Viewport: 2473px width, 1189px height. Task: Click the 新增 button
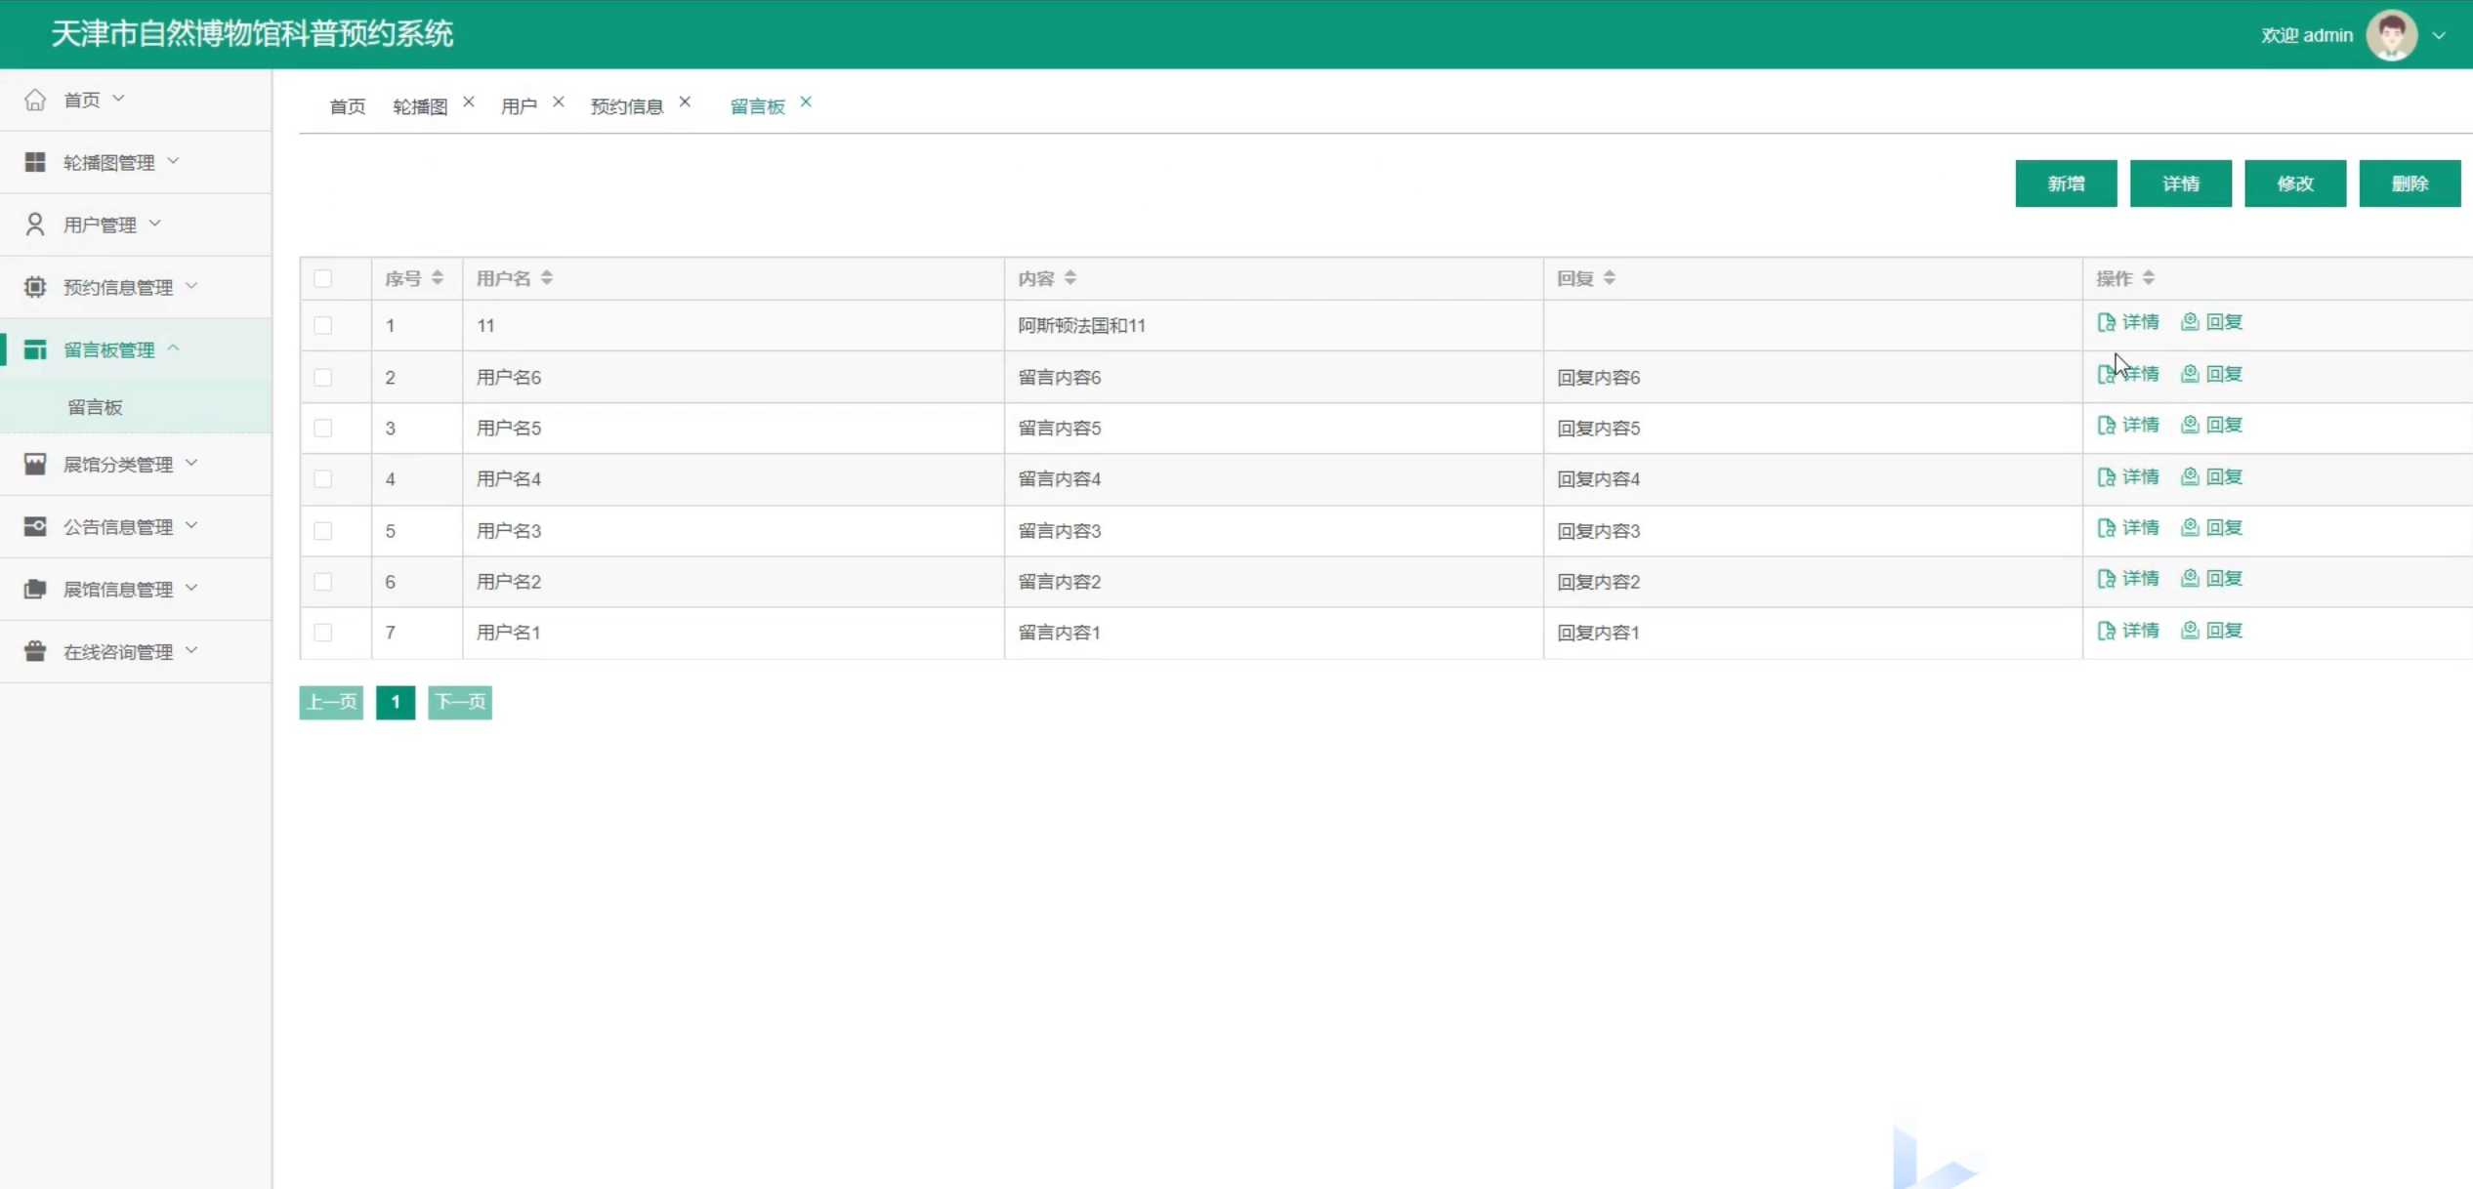click(2065, 184)
